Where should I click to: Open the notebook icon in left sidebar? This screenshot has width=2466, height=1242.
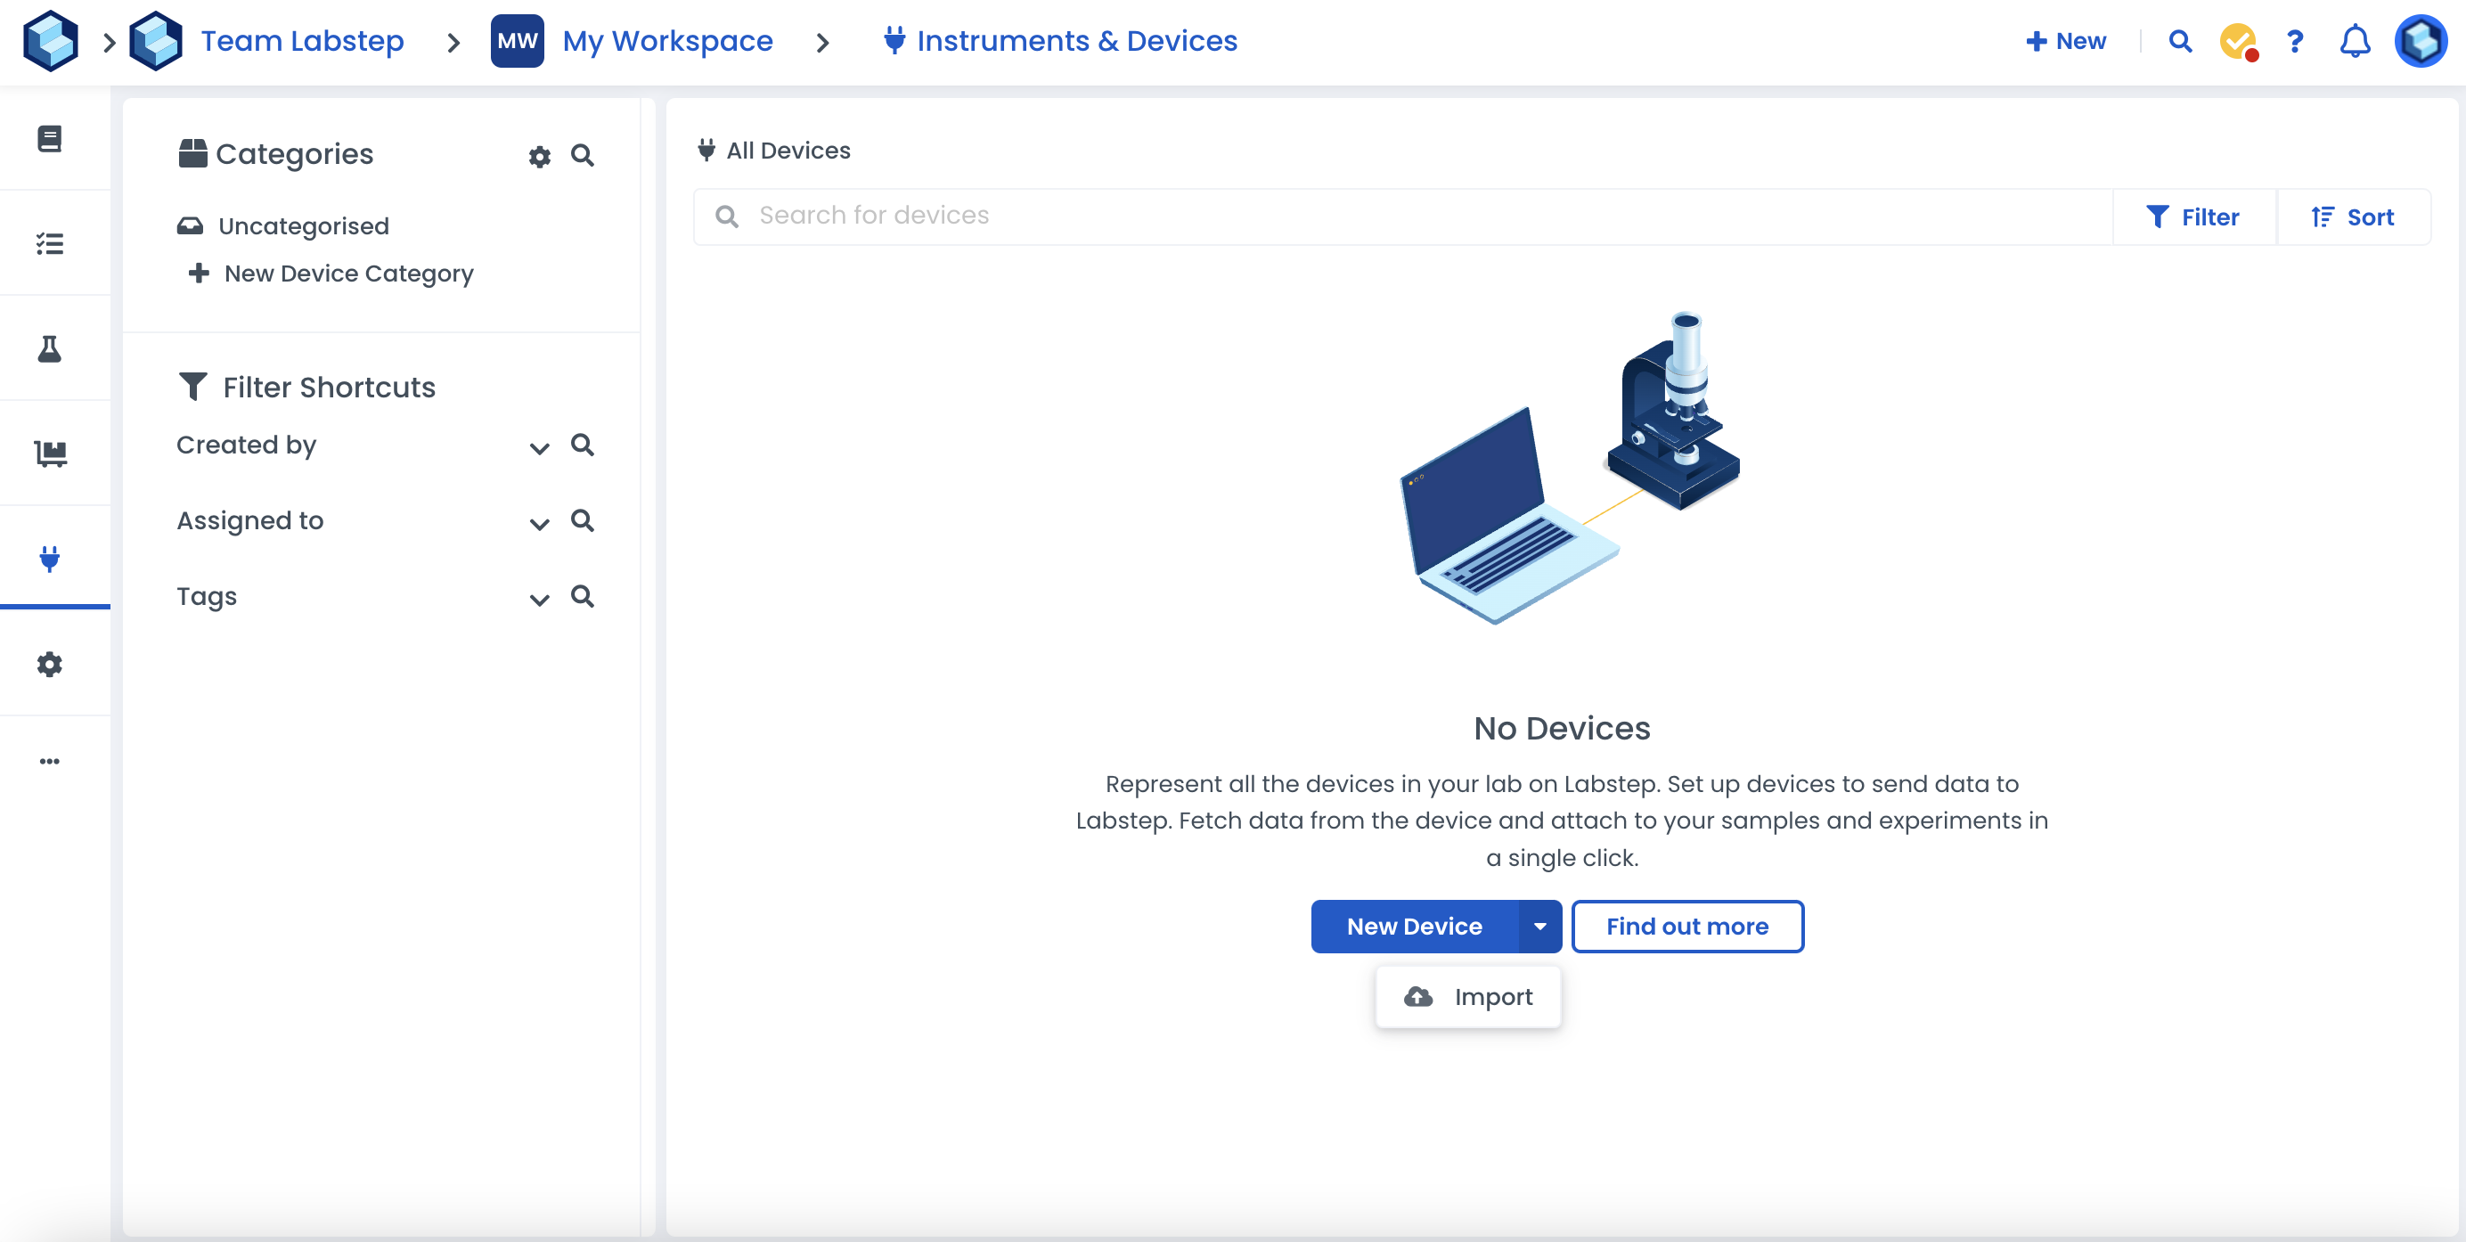pos(50,139)
